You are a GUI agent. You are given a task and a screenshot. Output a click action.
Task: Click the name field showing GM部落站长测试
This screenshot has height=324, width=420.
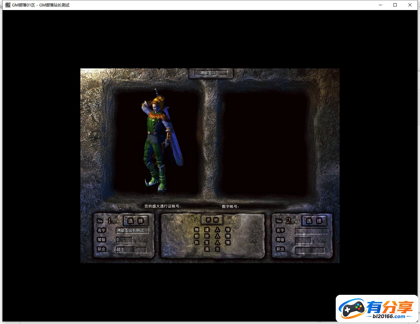tap(132, 231)
